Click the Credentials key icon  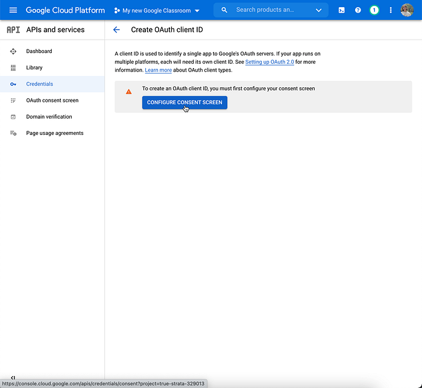point(13,84)
